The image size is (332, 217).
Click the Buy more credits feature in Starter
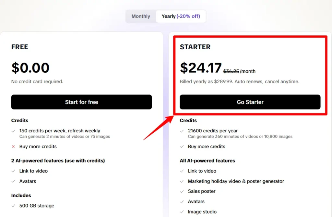(x=206, y=147)
